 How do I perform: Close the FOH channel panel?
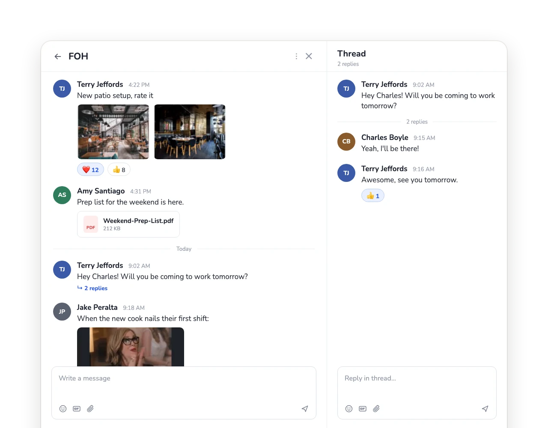(309, 56)
